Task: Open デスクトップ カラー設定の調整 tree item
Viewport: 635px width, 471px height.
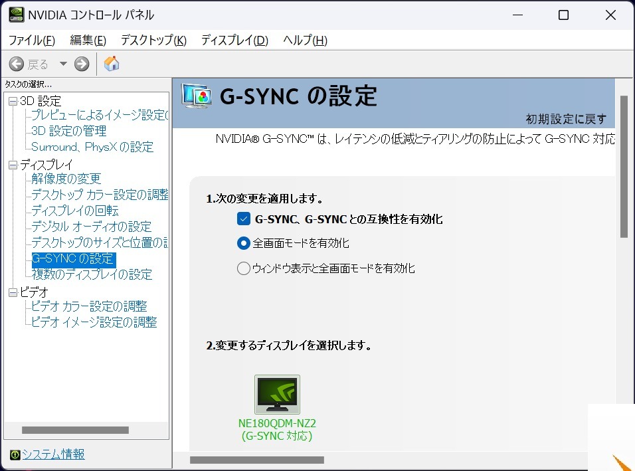Action: tap(100, 195)
